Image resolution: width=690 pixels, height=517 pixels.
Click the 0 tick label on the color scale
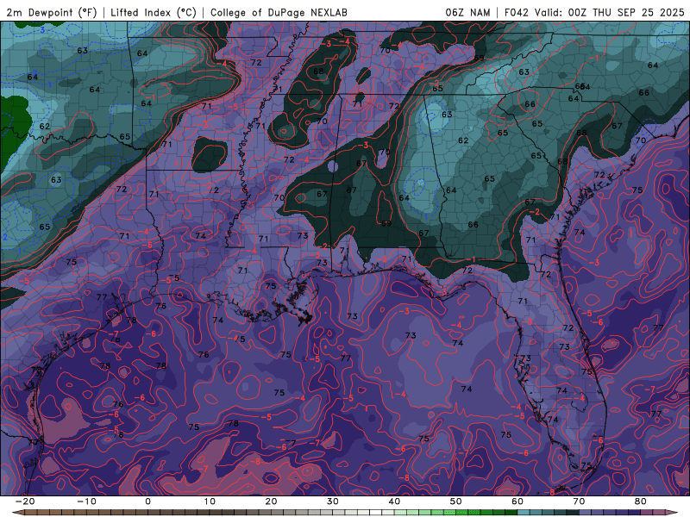click(x=147, y=501)
